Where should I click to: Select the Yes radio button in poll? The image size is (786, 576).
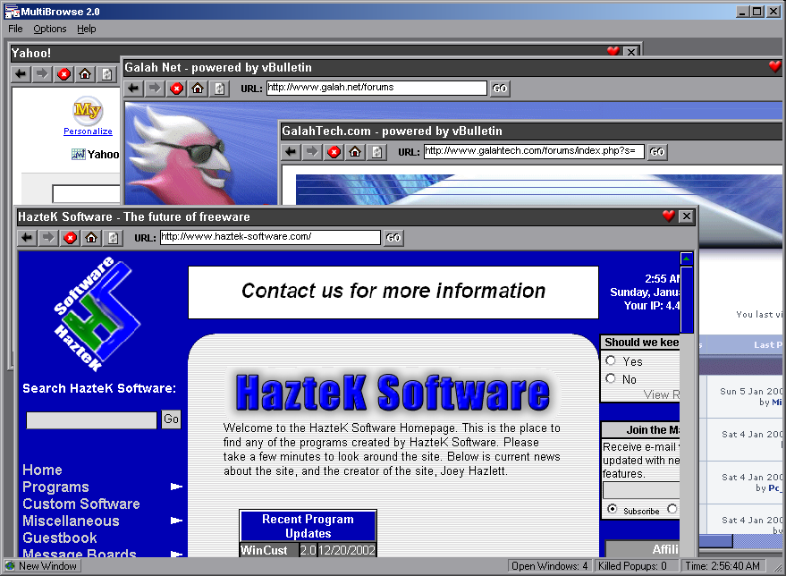coord(611,361)
